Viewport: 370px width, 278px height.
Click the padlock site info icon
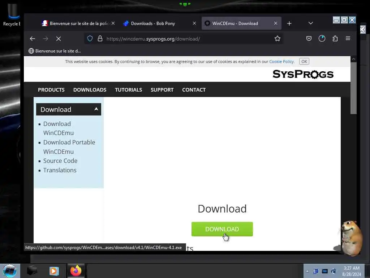(100, 38)
